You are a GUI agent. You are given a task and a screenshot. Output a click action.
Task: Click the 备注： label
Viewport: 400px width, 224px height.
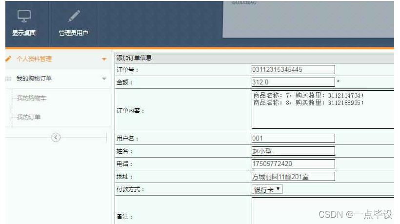pyautogui.click(x=124, y=217)
